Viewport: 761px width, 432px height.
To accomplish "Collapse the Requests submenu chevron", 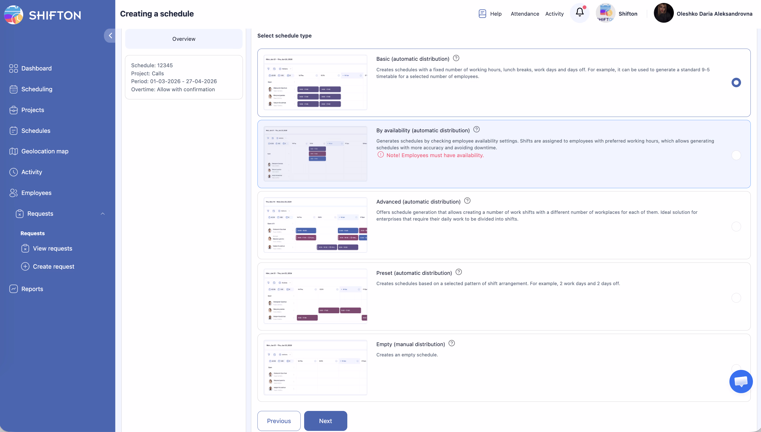I will [103, 214].
